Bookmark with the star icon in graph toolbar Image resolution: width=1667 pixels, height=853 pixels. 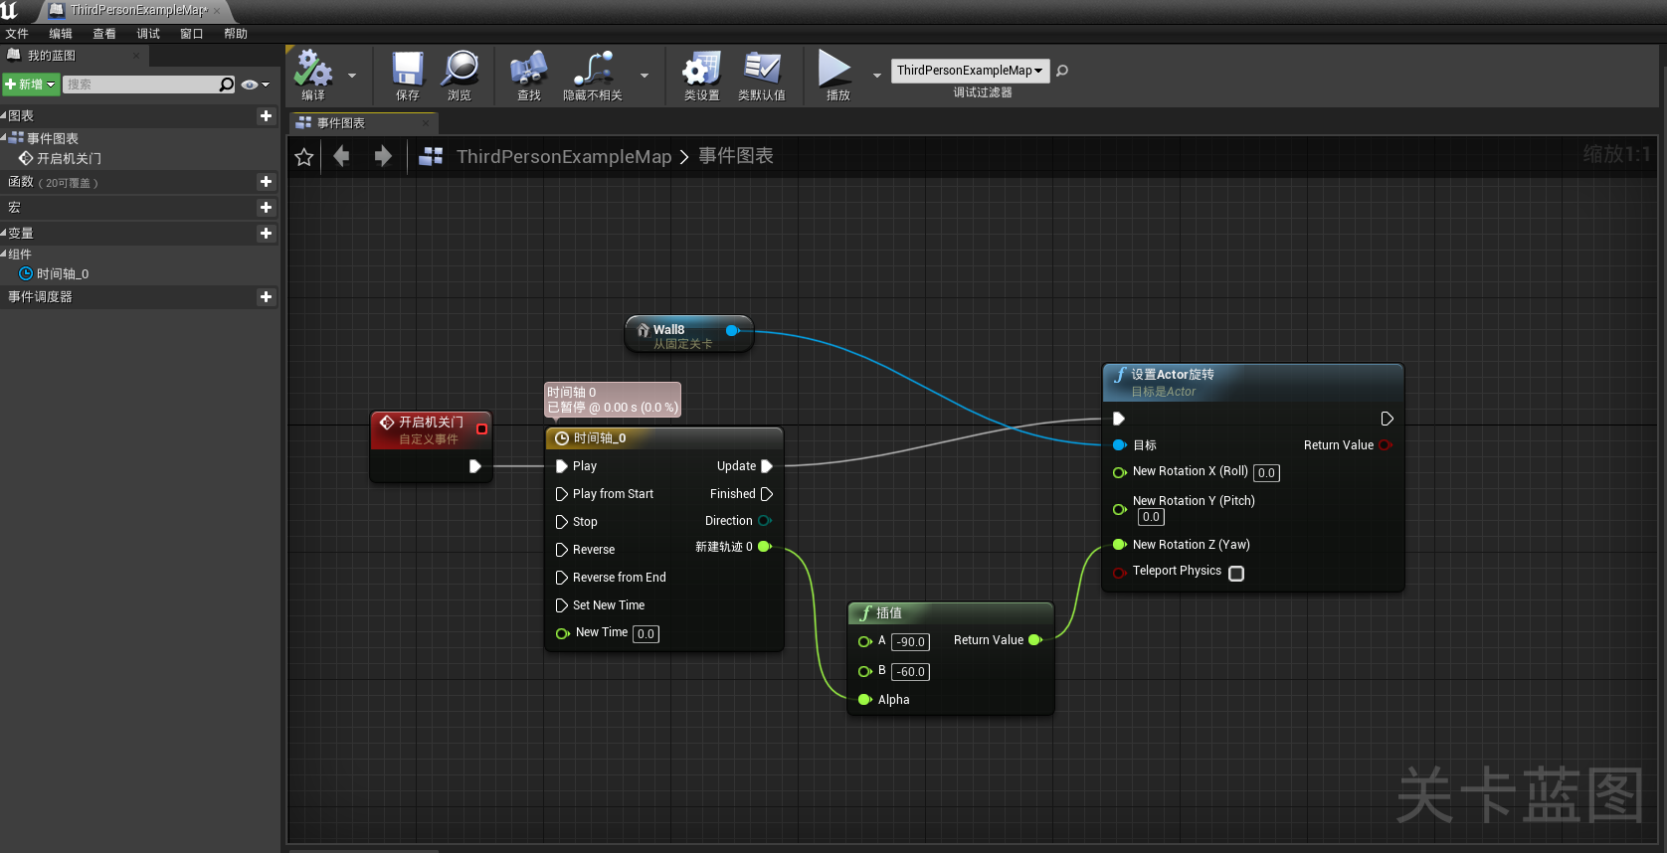[304, 157]
